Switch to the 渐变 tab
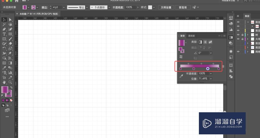Screen dimensions: 260x138 pyautogui.click(x=183, y=36)
